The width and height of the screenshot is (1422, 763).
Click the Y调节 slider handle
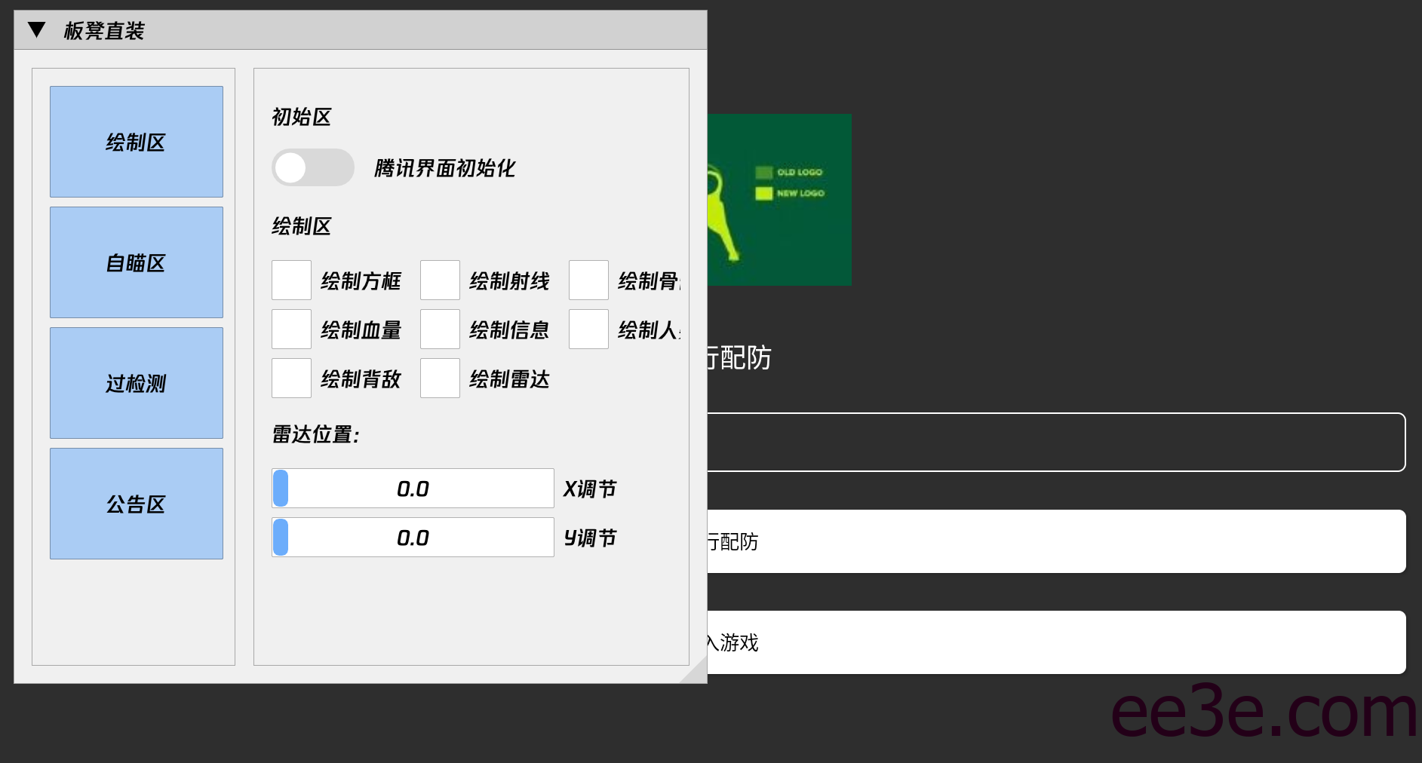(x=281, y=537)
